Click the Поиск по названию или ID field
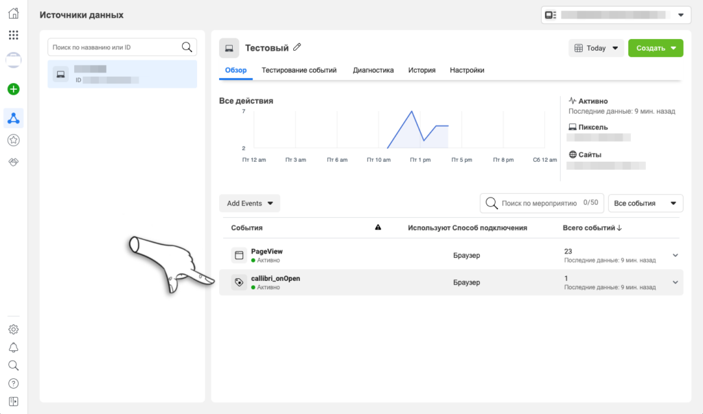 tap(115, 47)
